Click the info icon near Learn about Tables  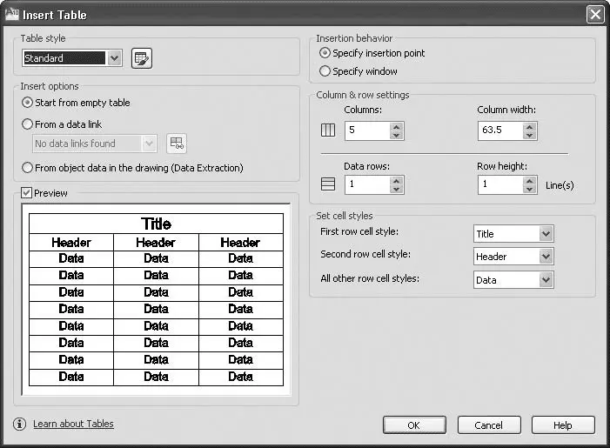pos(19,424)
